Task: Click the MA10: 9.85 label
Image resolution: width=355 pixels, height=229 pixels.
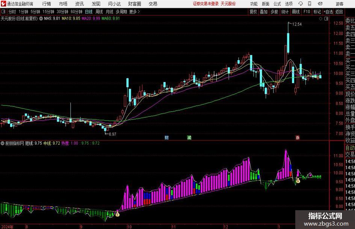Action: [71, 18]
